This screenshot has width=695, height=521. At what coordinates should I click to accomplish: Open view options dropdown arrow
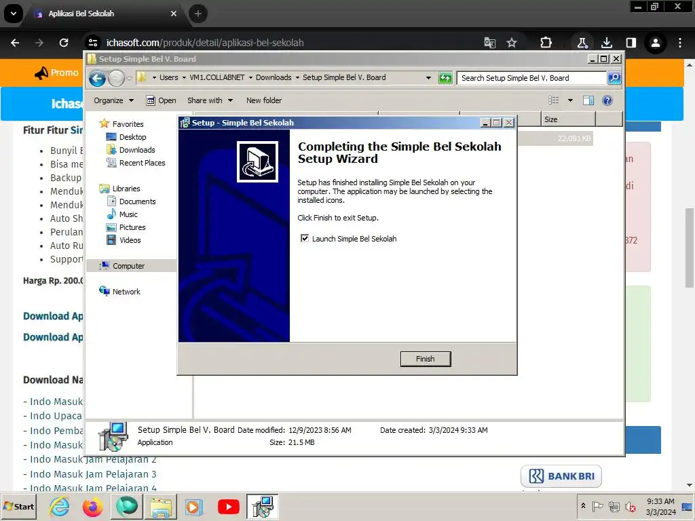point(570,100)
